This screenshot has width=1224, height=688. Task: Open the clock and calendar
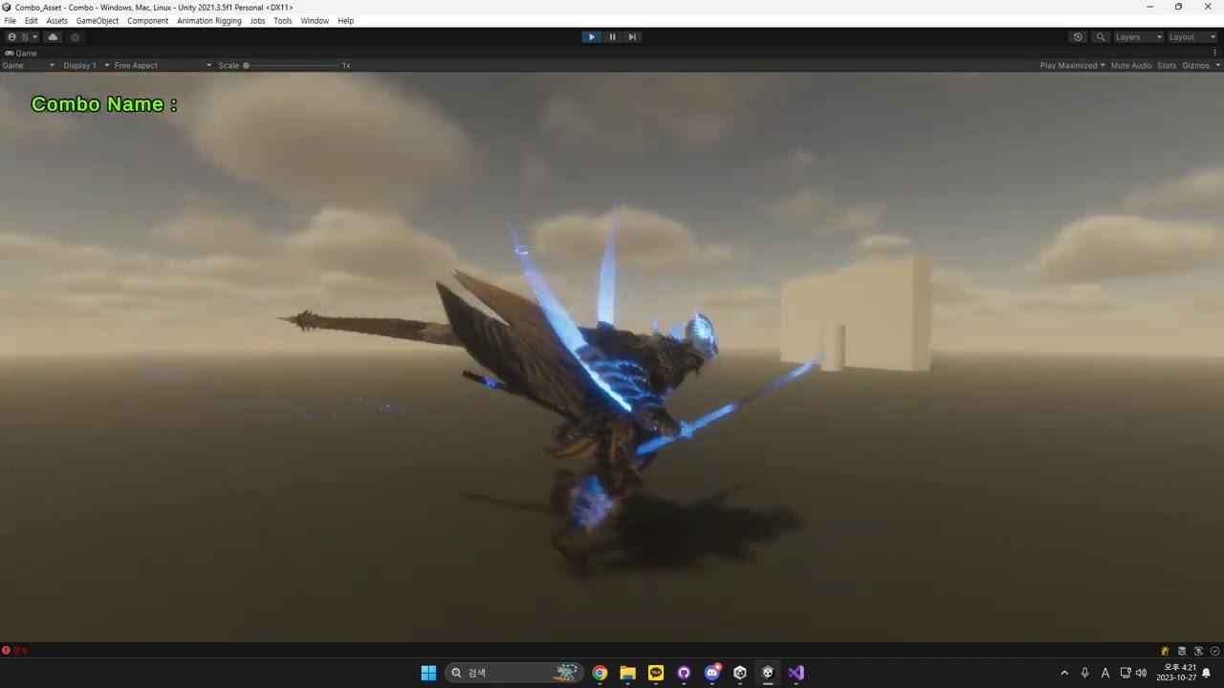point(1176,673)
